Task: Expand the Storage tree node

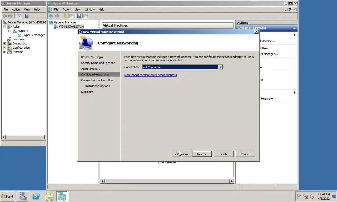Action: pyautogui.click(x=4, y=52)
